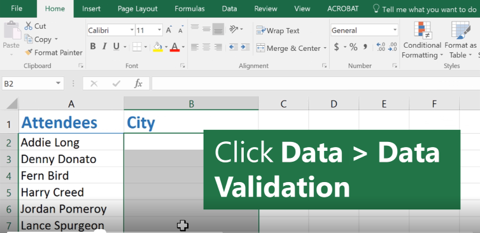Expand the Copy options arrow
Image resolution: width=480 pixels, height=233 pixels.
tap(56, 39)
